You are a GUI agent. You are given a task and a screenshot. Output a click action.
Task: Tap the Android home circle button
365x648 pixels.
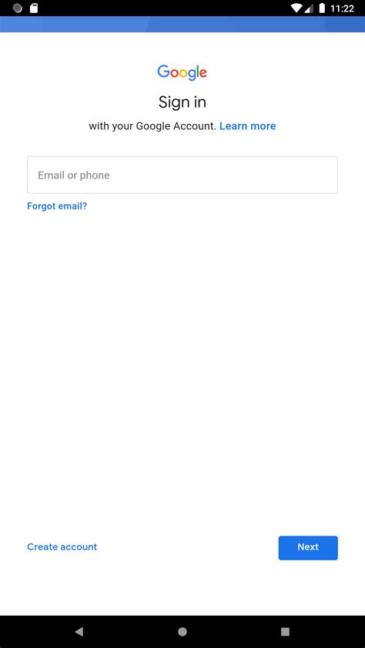(x=182, y=632)
